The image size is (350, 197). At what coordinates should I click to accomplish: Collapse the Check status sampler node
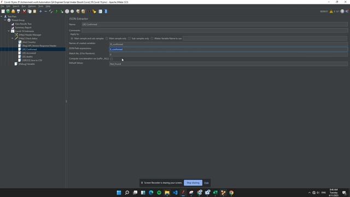click(x=12, y=38)
